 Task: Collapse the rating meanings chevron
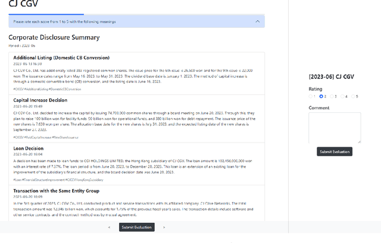pyautogui.click(x=257, y=21)
